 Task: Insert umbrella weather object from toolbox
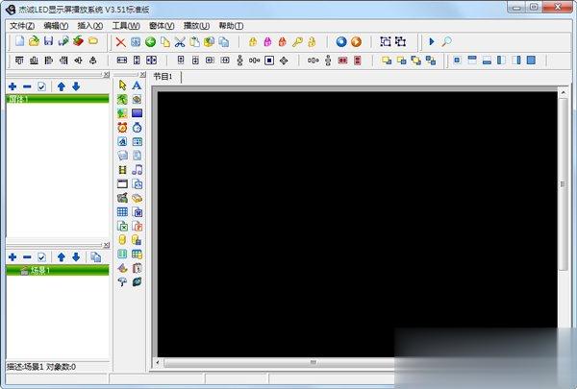click(122, 282)
